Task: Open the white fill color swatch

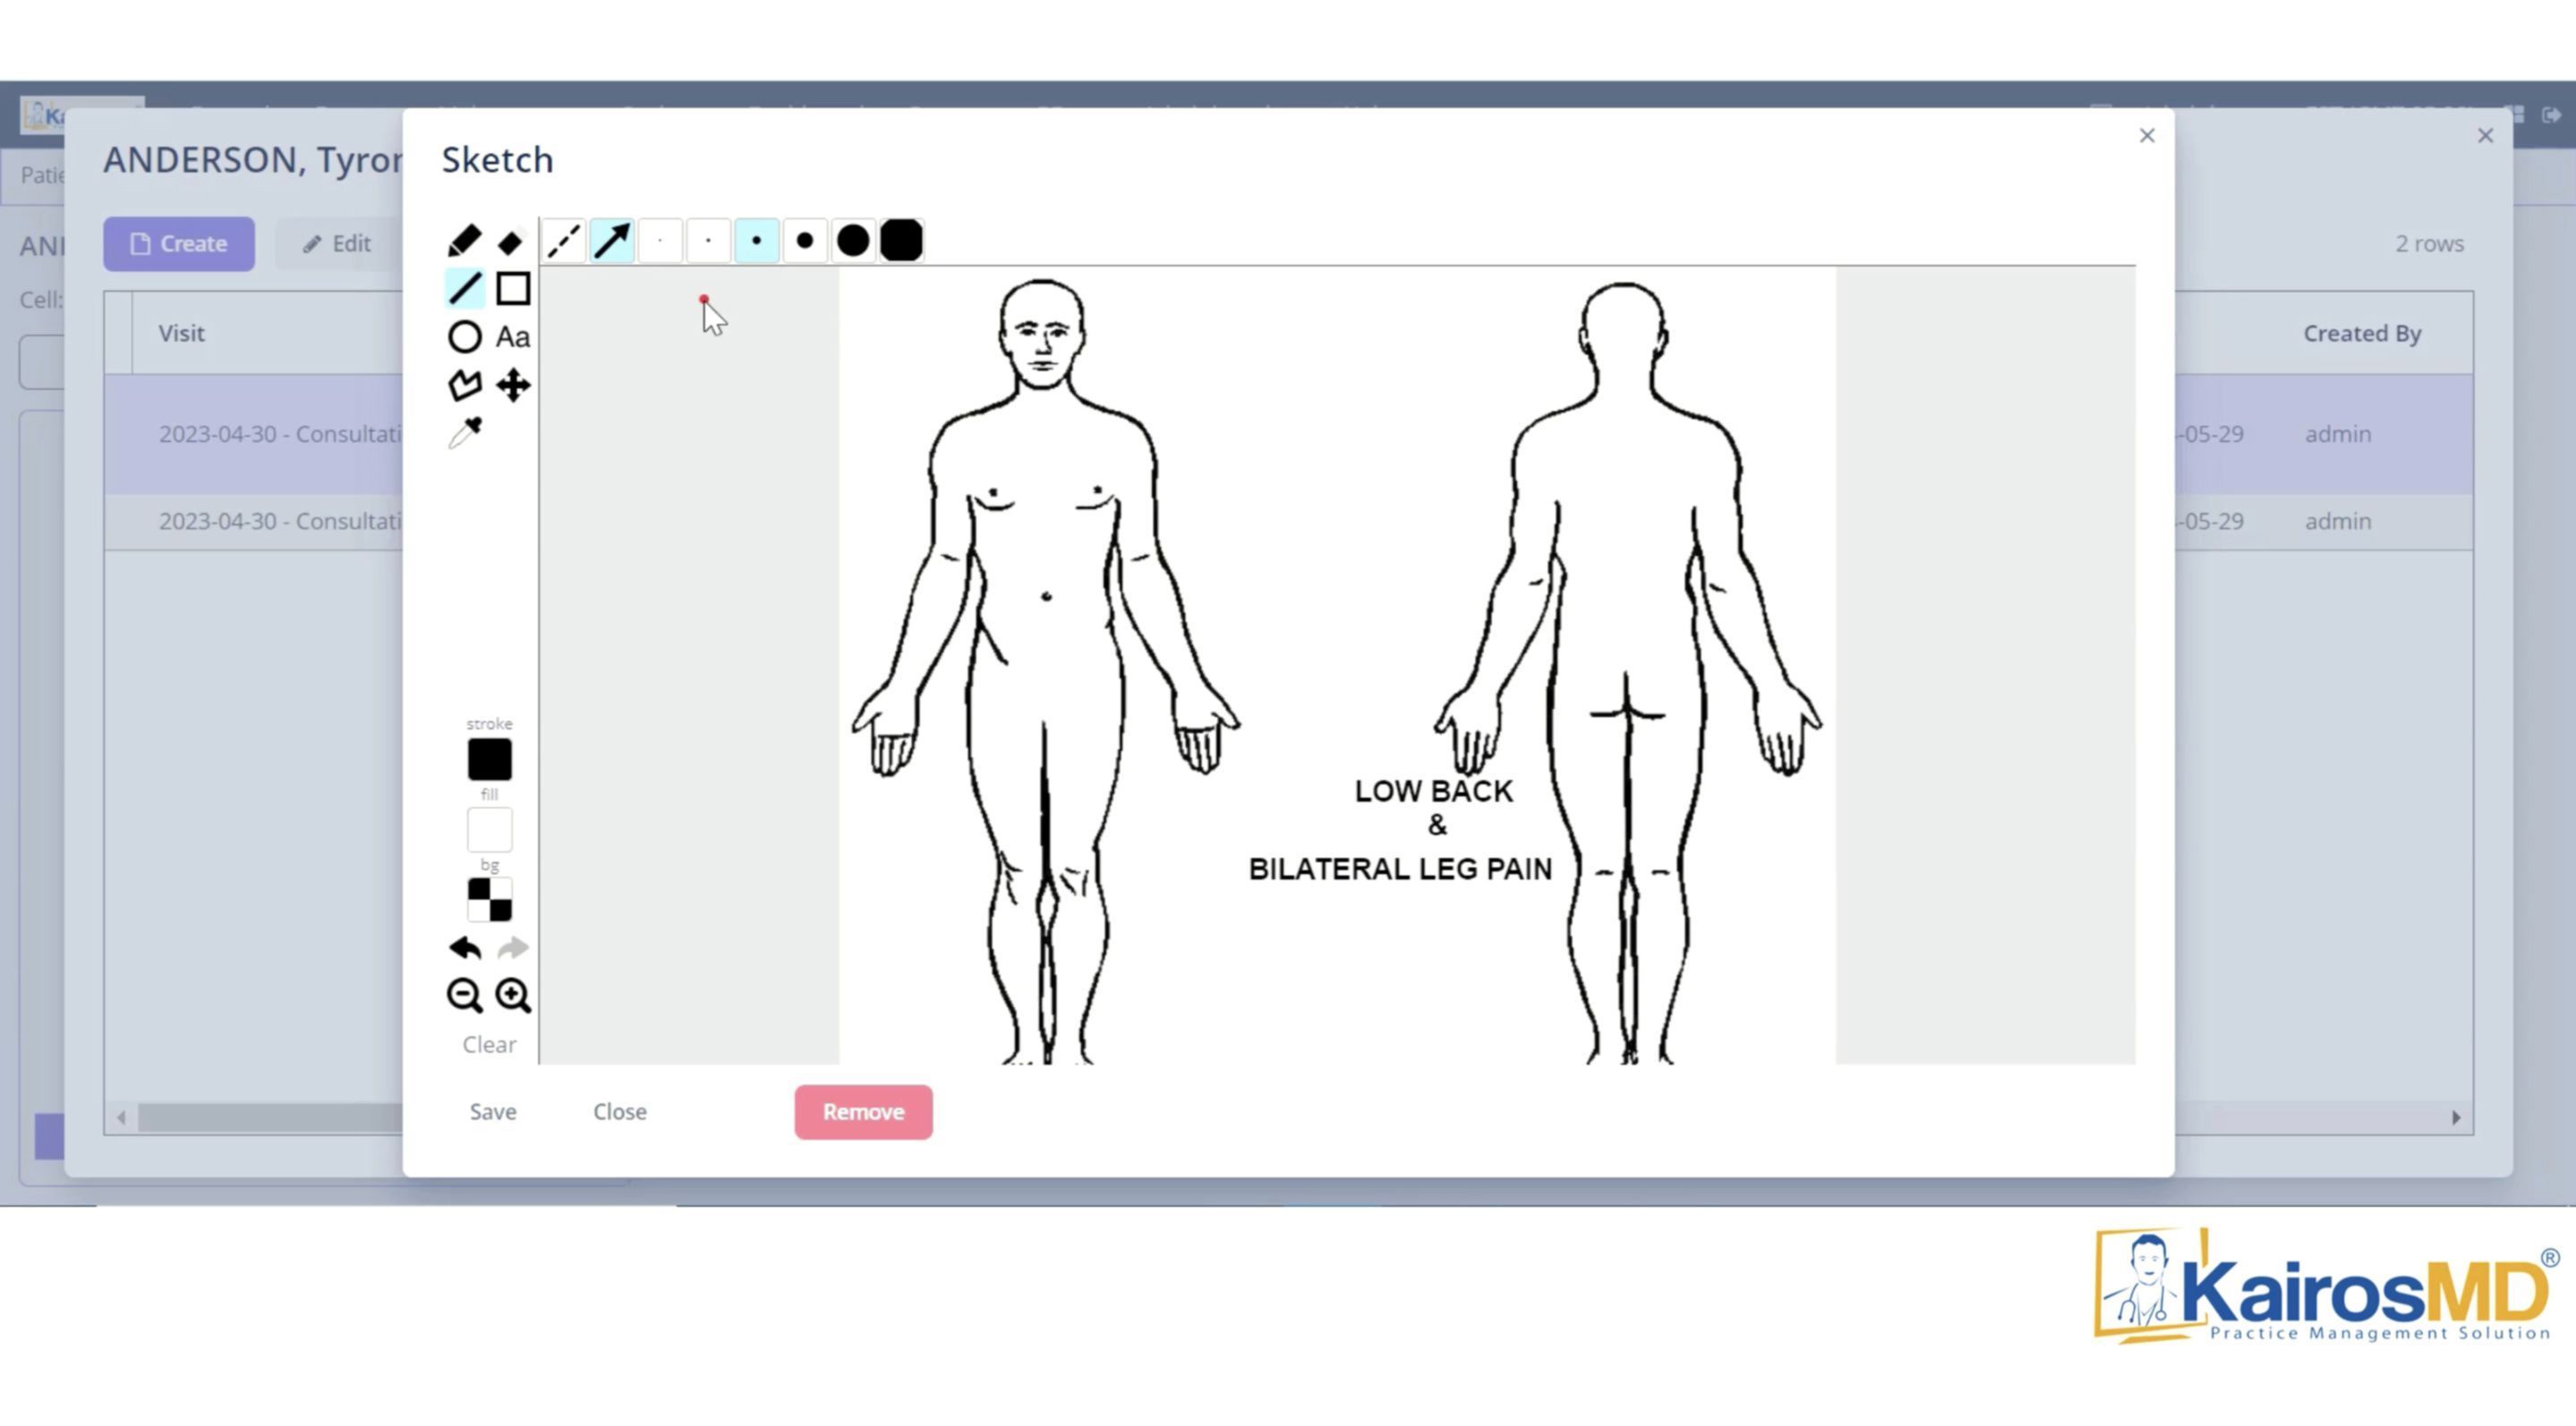Action: [x=489, y=829]
